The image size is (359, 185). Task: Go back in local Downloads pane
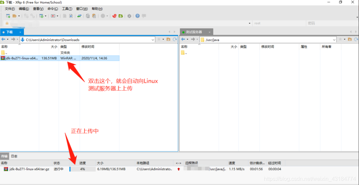point(3,39)
